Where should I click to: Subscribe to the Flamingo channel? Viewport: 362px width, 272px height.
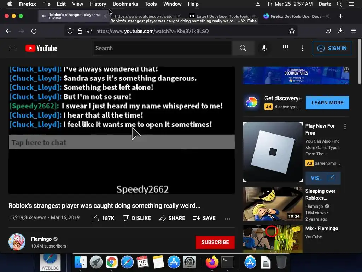(x=215, y=242)
